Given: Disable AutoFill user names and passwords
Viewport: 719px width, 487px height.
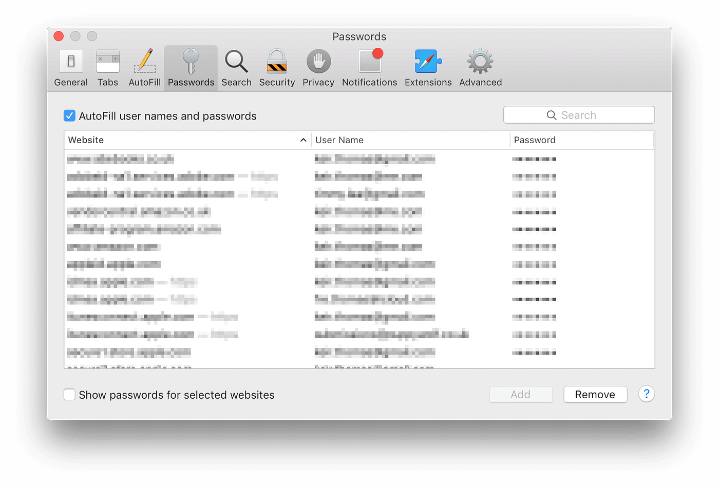Looking at the screenshot, I should [x=69, y=115].
